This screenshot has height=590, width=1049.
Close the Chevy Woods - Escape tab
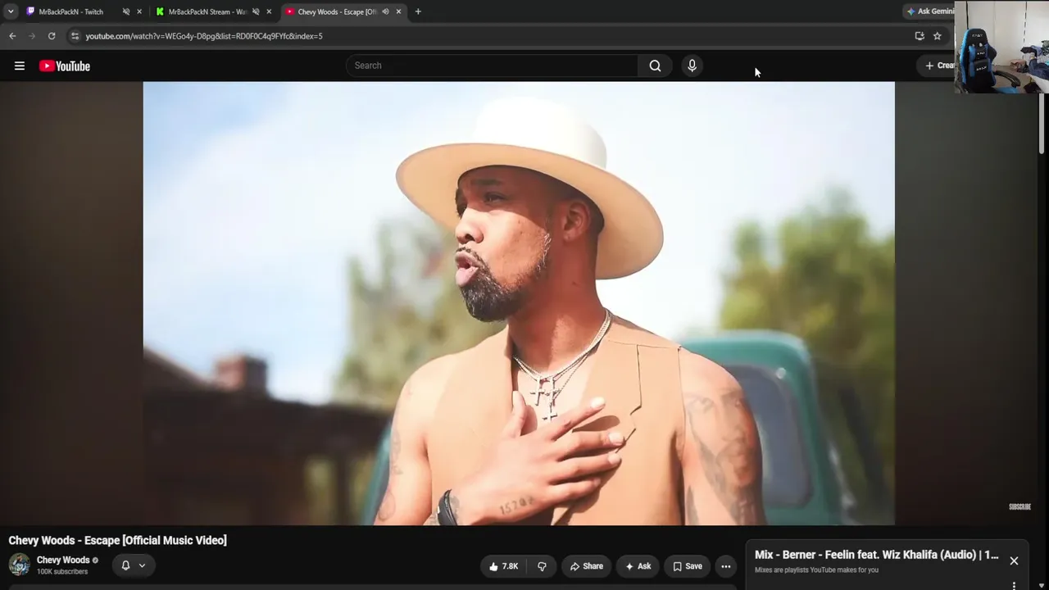398,11
